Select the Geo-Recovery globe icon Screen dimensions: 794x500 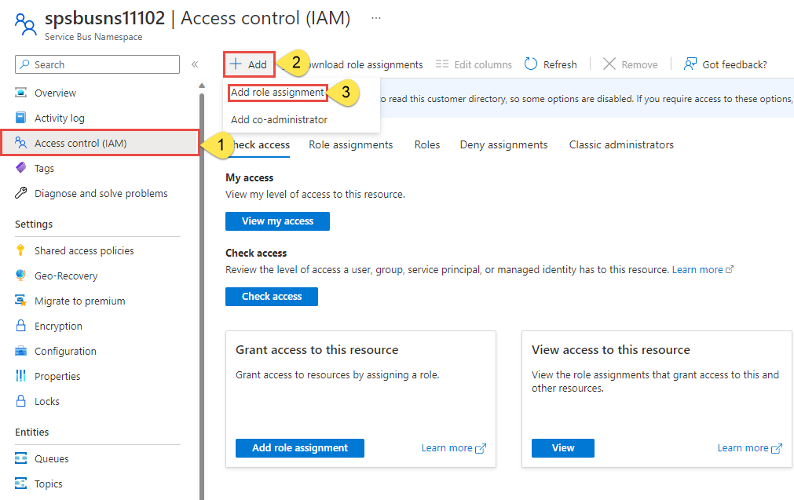tap(21, 276)
